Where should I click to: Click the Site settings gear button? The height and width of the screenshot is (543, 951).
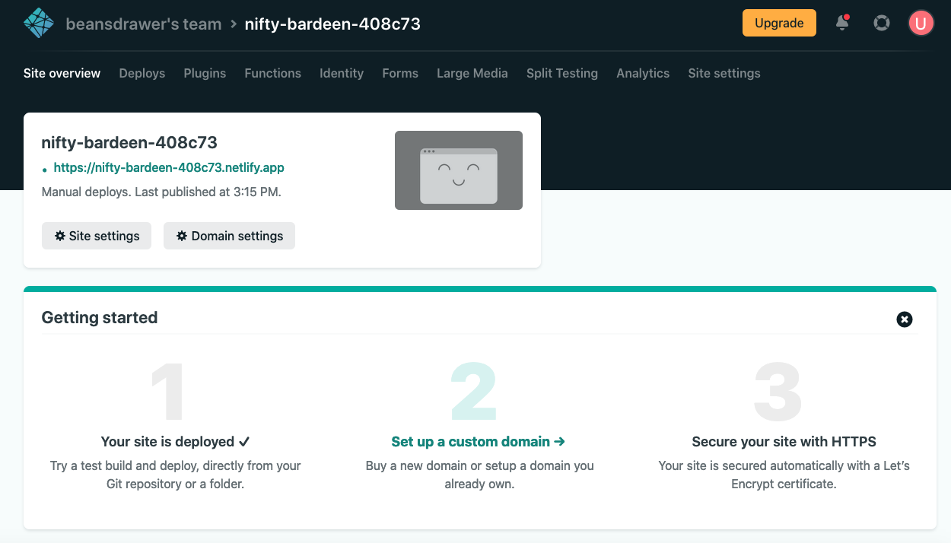coord(97,236)
